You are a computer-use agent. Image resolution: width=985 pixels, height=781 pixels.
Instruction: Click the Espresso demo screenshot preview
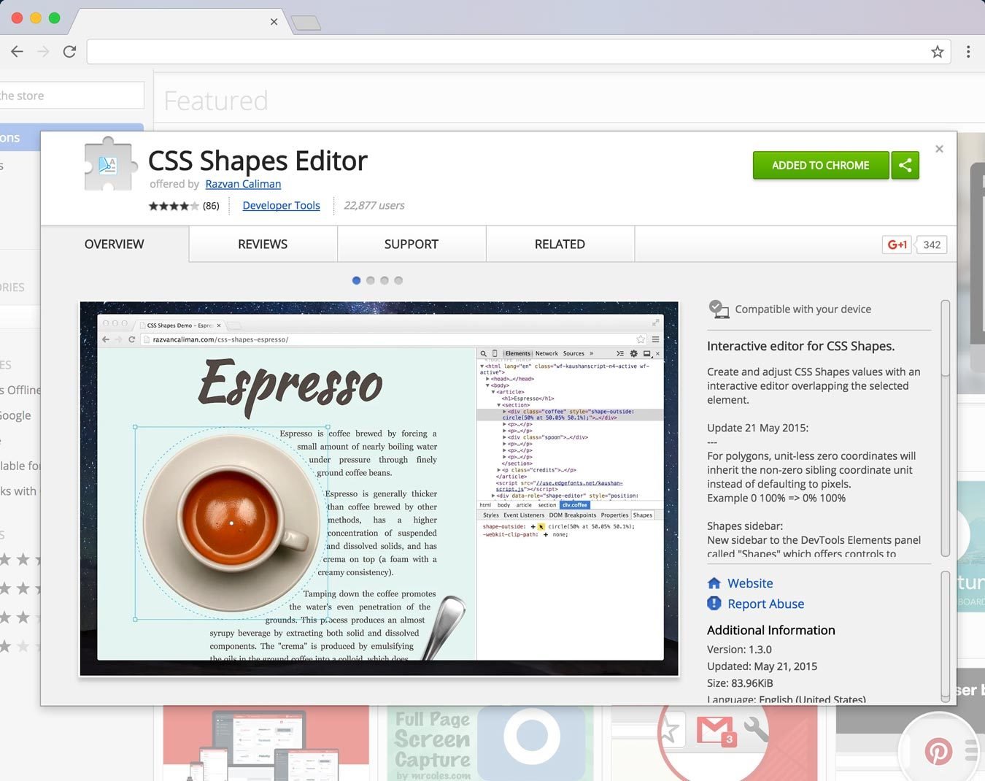(x=379, y=489)
